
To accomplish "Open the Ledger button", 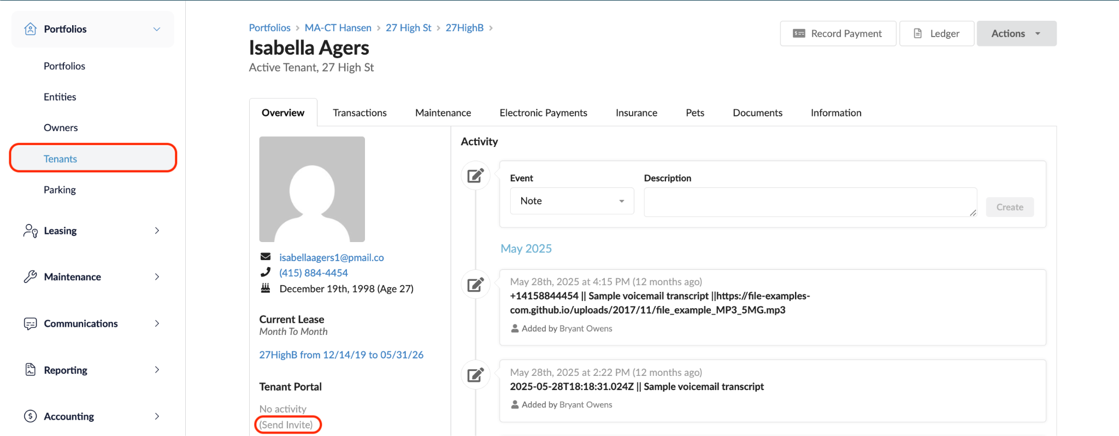I will [937, 33].
